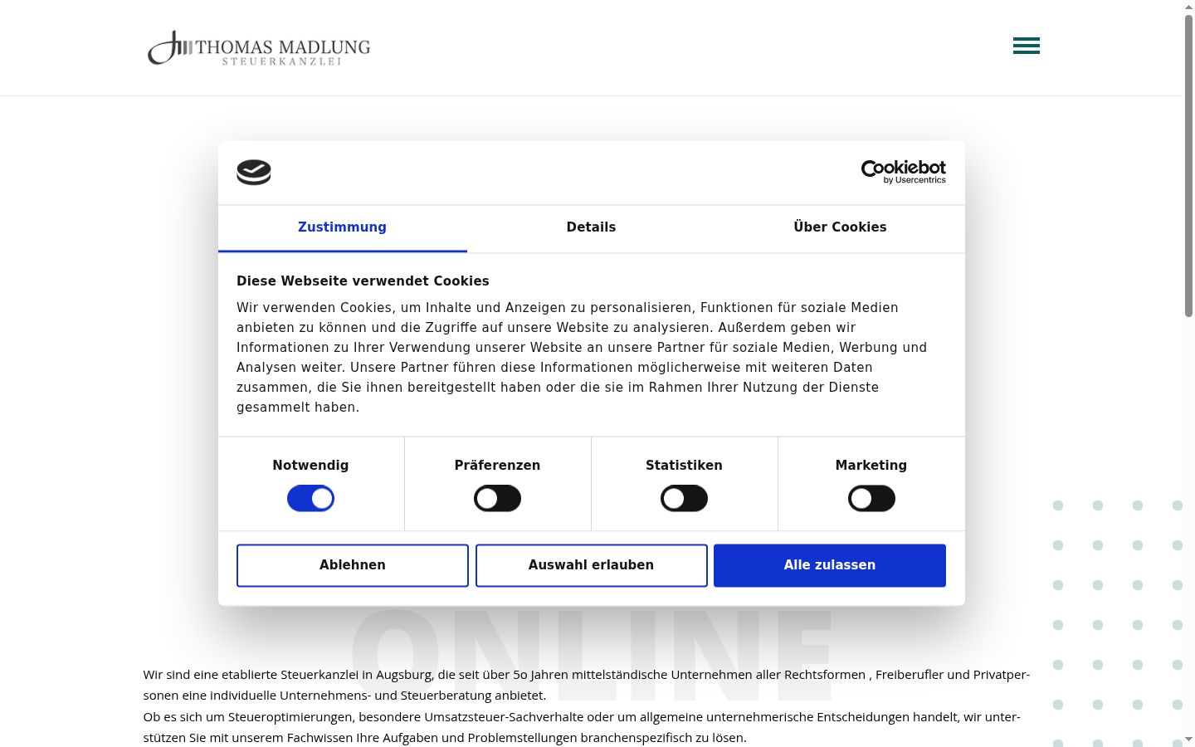Click the Cookiebot by Usercentrics logo
The width and height of the screenshot is (1195, 747).
click(x=903, y=172)
